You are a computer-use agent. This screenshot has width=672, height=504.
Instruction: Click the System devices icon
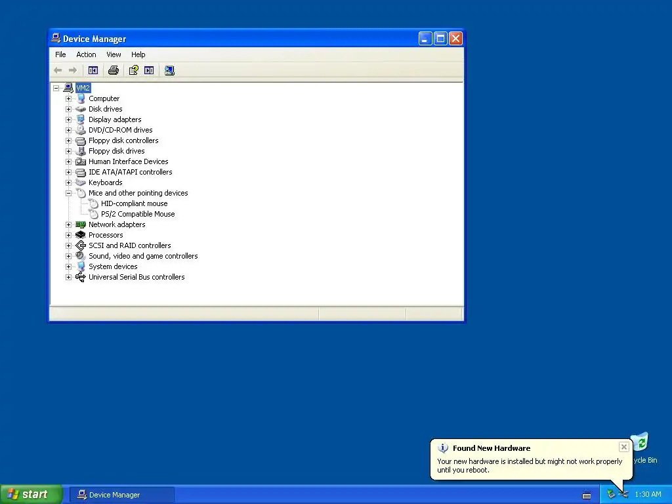[x=81, y=266]
